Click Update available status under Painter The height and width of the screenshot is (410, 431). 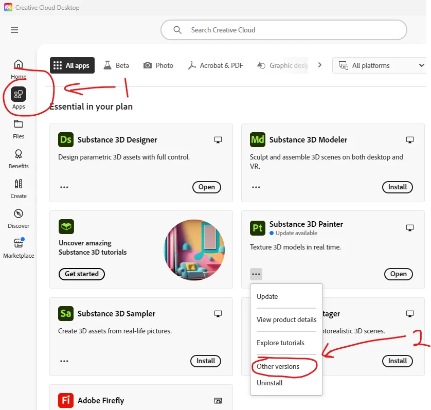coord(293,233)
